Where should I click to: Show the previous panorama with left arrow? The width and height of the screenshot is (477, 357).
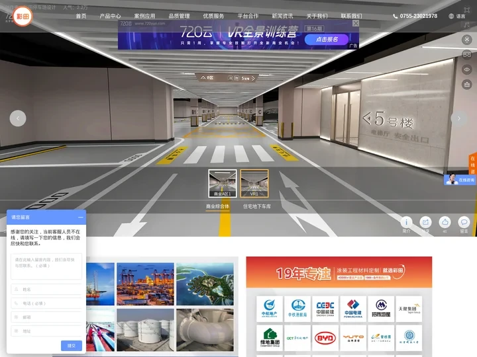18,118
